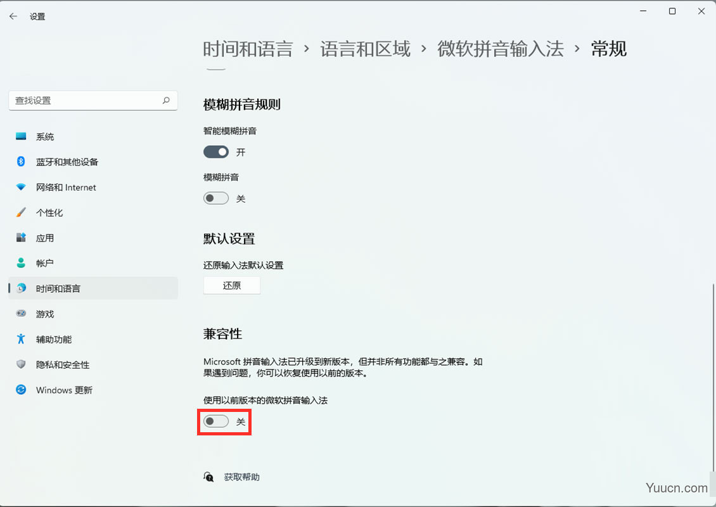Image resolution: width=716 pixels, height=507 pixels.
Task: Enable the 模糊拼音 toggle
Action: point(216,198)
